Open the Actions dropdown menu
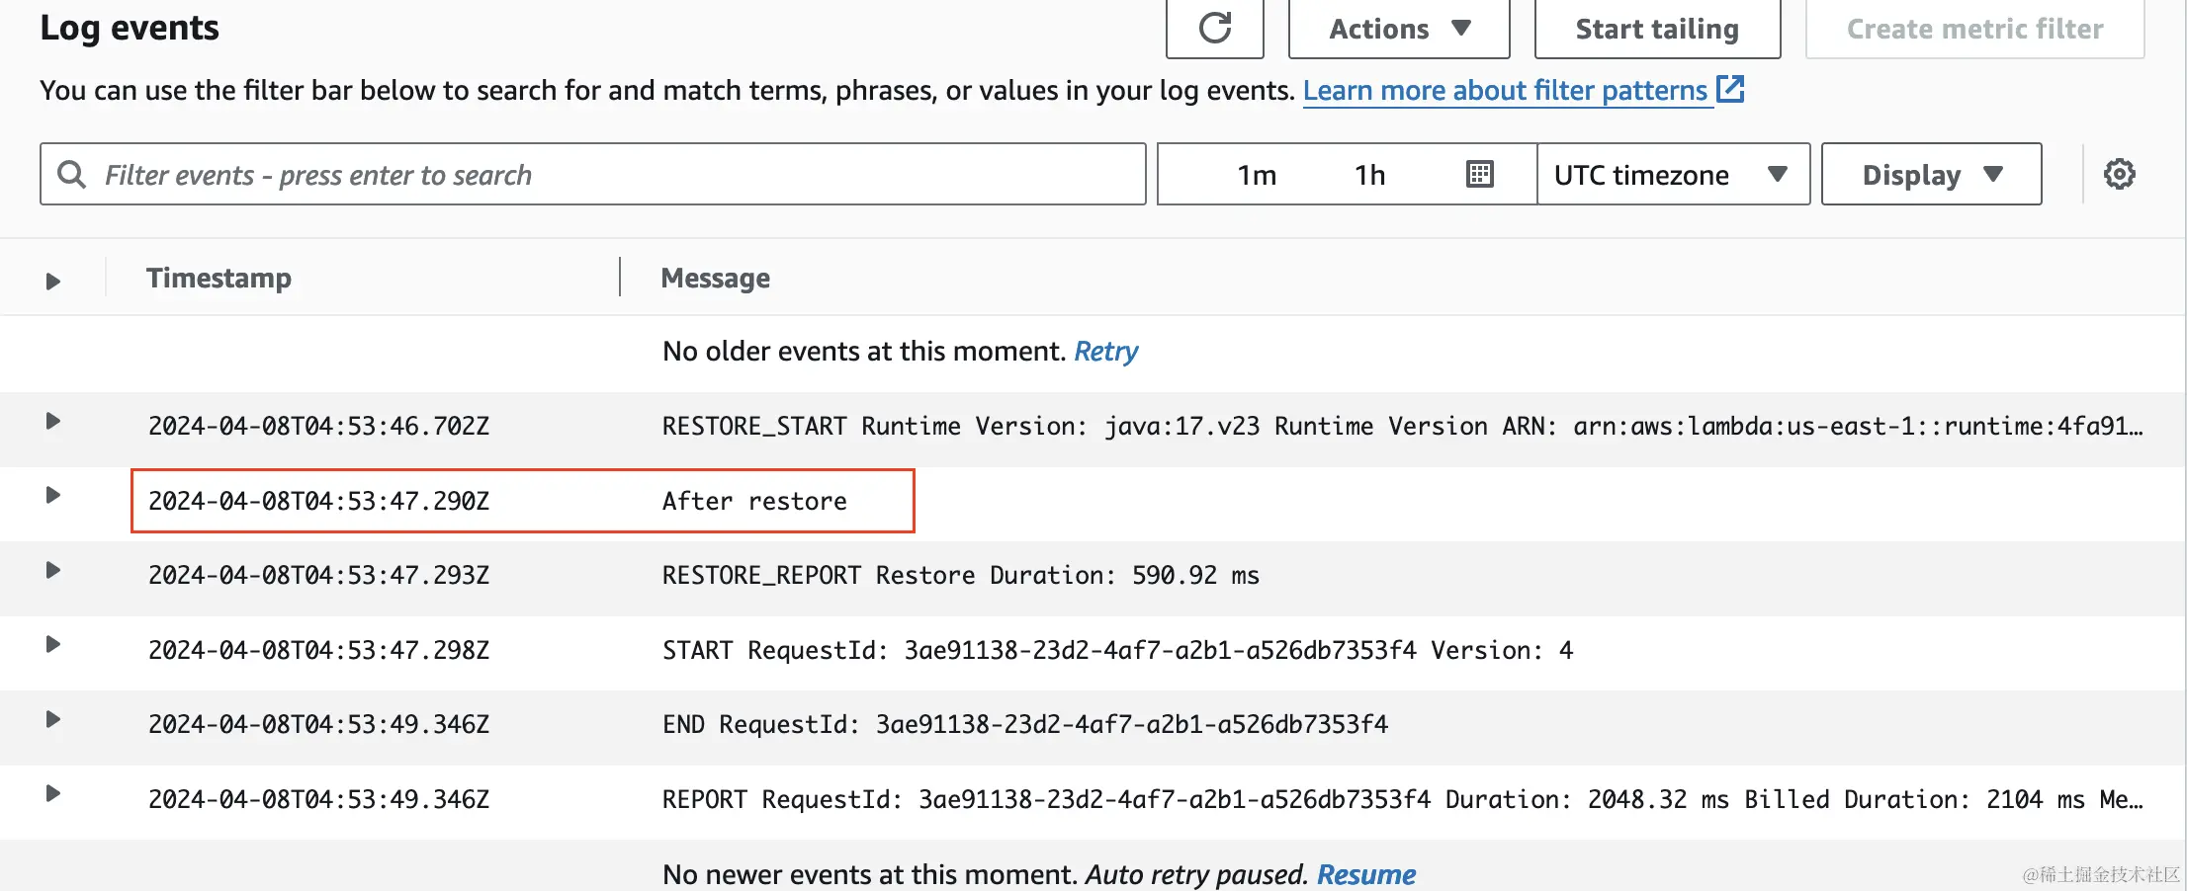 coord(1398,29)
